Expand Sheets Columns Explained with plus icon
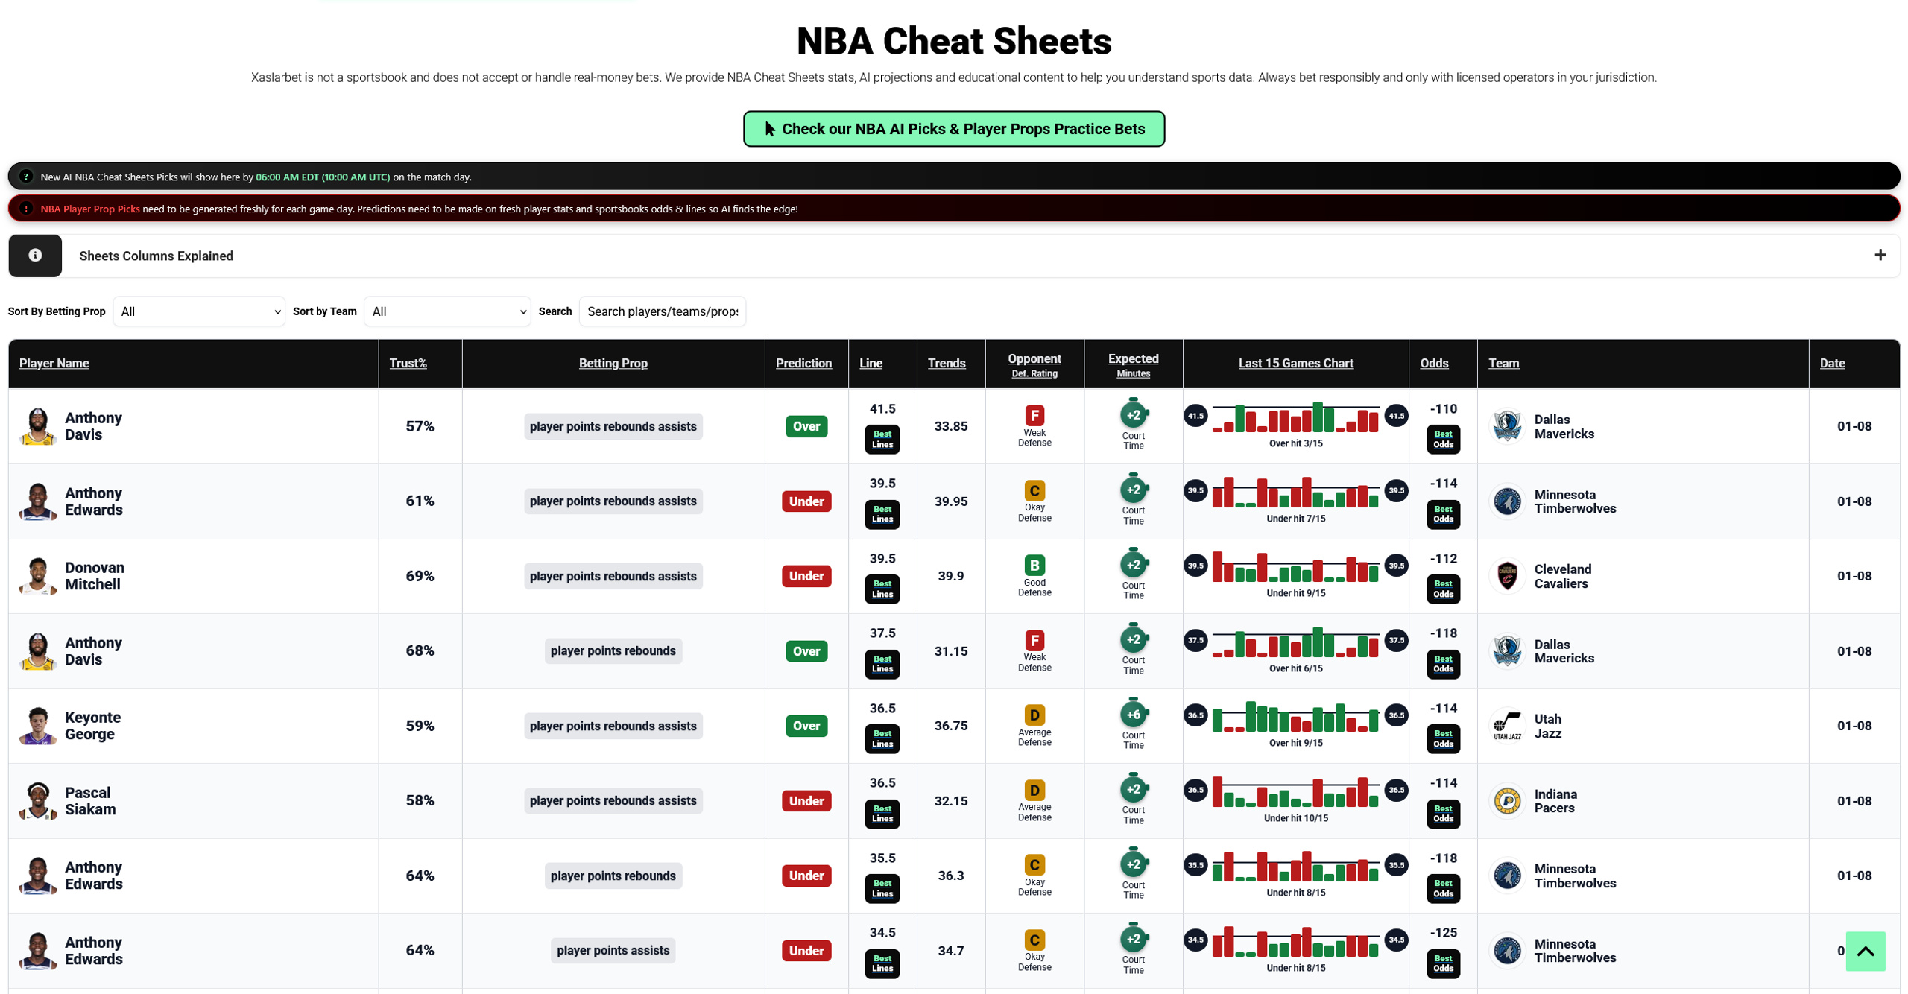The image size is (1908, 994). pos(1880,255)
